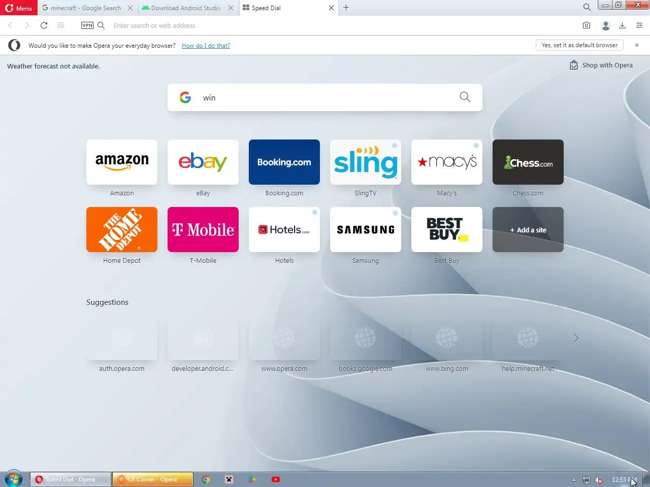The image size is (650, 487).
Task: Open the Hotels speed dial tile
Action: point(284,229)
